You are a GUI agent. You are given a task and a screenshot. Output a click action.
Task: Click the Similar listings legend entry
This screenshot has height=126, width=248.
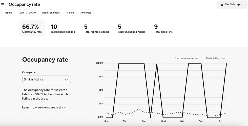click(x=215, y=58)
